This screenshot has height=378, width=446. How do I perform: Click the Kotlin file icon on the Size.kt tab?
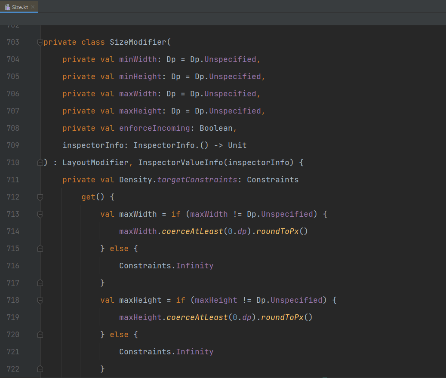coord(7,7)
